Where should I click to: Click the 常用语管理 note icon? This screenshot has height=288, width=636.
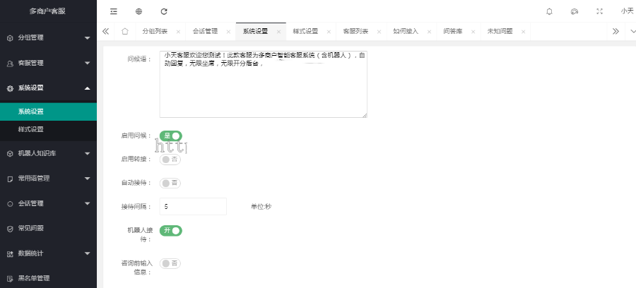10,179
